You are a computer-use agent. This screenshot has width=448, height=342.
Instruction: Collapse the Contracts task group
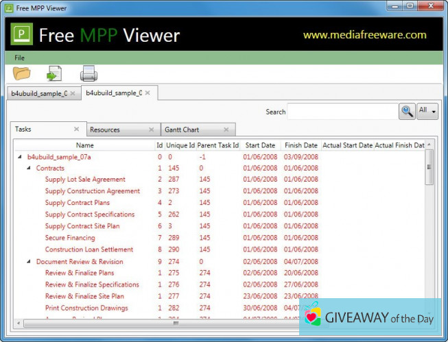(x=29, y=169)
